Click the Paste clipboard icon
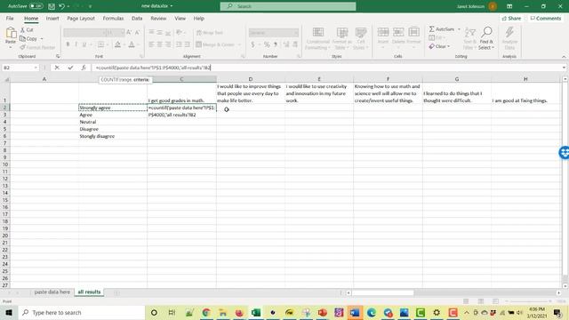 (x=11, y=34)
